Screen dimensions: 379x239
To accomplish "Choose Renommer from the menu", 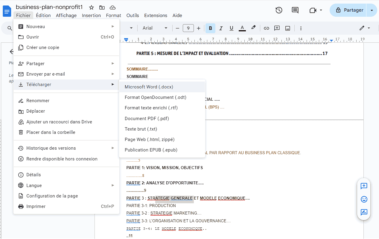I will [x=66, y=101].
